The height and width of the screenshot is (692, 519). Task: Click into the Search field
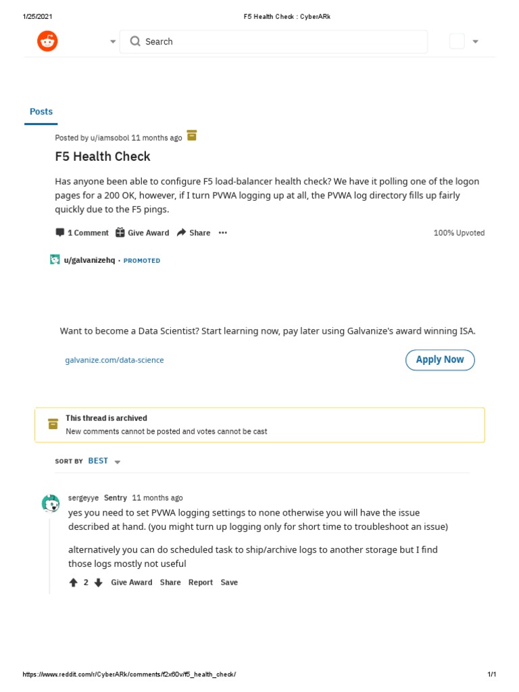coord(274,42)
